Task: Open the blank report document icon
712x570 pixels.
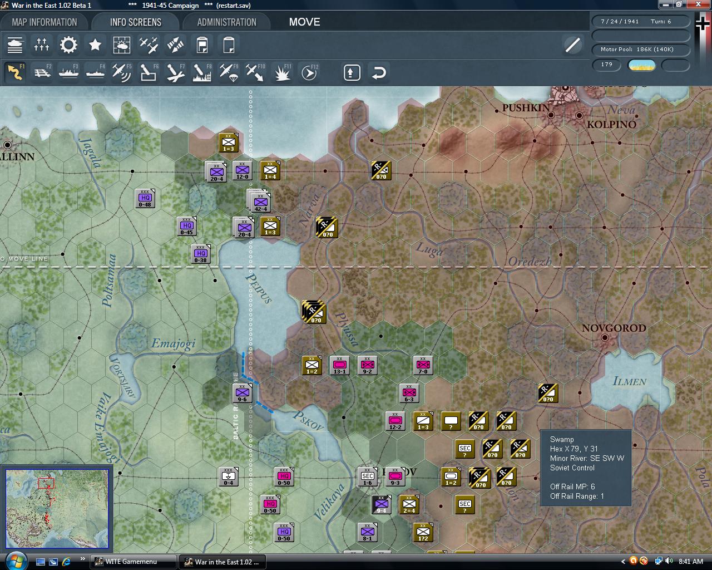Action: [x=229, y=45]
